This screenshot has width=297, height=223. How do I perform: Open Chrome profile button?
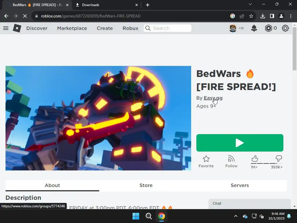coord(281,16)
